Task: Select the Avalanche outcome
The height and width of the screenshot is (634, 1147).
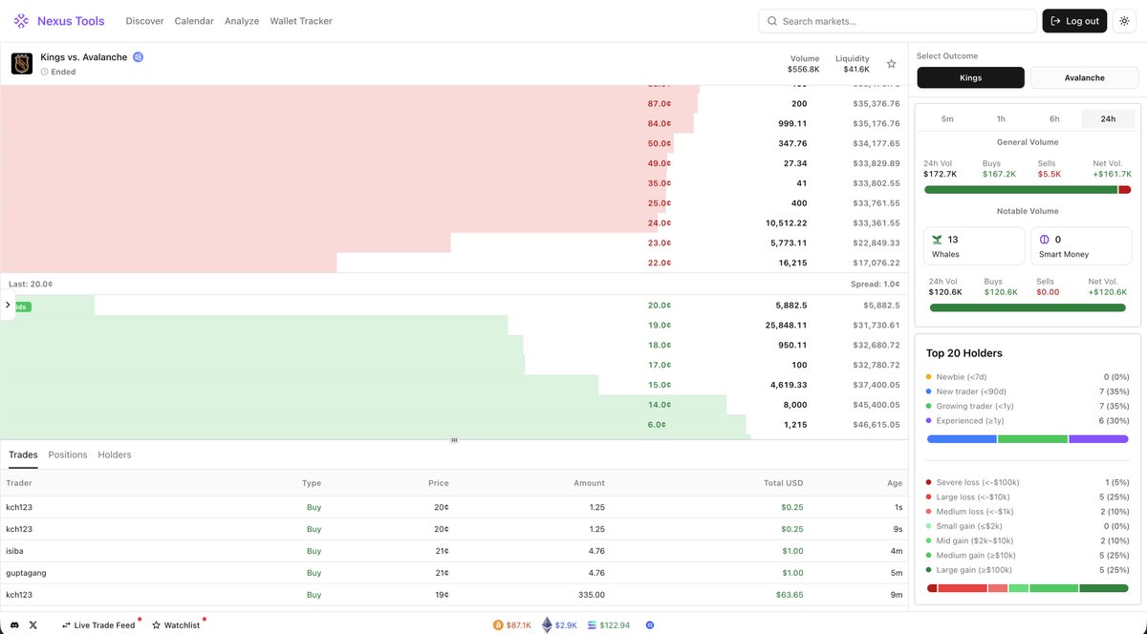Action: (1084, 77)
